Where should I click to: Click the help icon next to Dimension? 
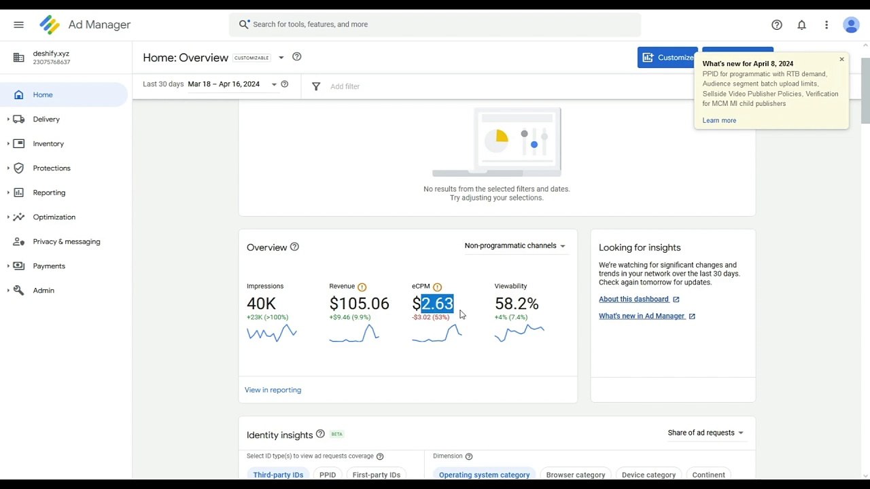coord(469,456)
